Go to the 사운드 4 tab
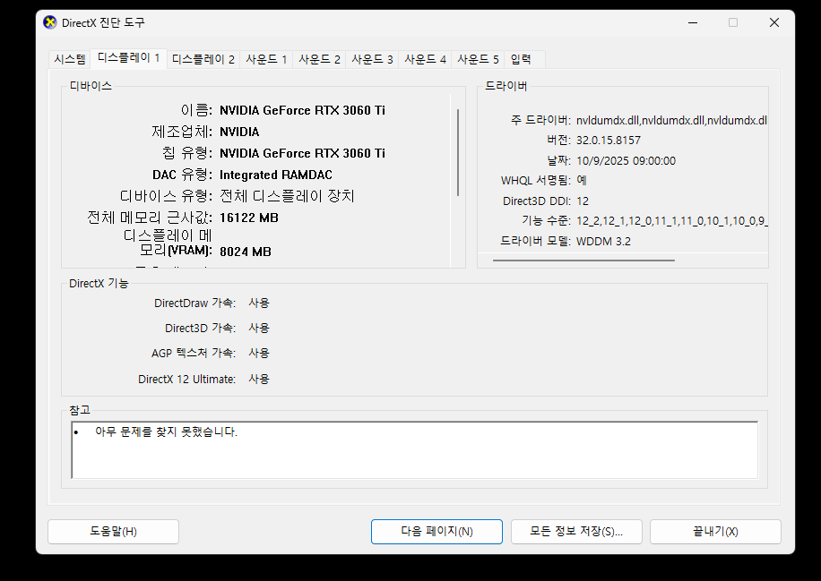The image size is (821, 581). [425, 59]
